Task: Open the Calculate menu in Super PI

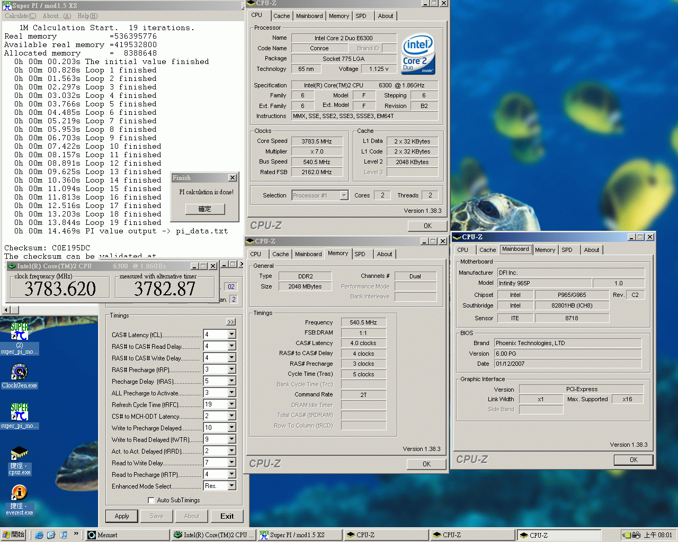Action: [x=20, y=16]
